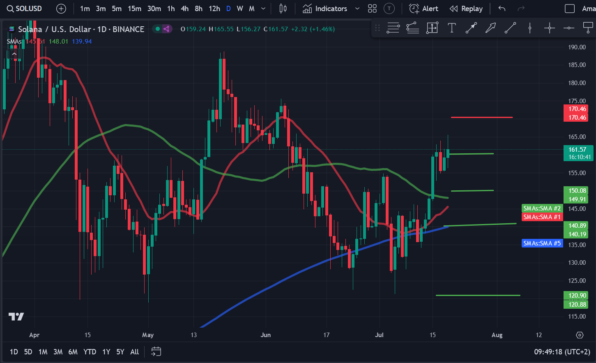Undo the last chart action
The width and height of the screenshot is (596, 363).
[x=502, y=8]
